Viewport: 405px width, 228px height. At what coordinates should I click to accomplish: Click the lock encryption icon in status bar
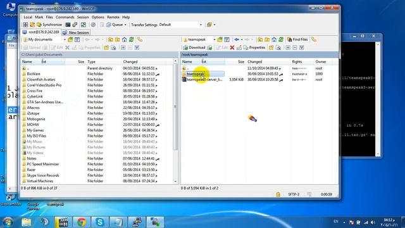(278, 194)
